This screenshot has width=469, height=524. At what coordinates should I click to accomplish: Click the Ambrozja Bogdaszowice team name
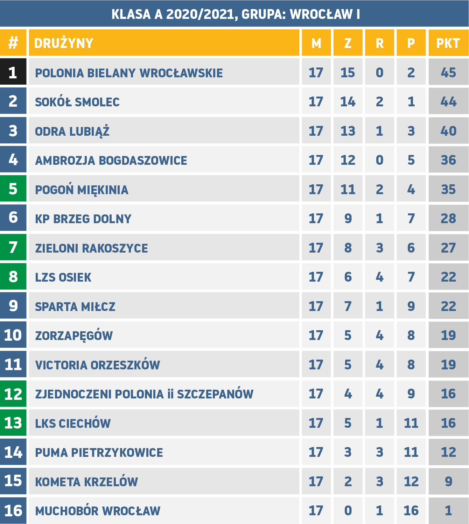[111, 160]
